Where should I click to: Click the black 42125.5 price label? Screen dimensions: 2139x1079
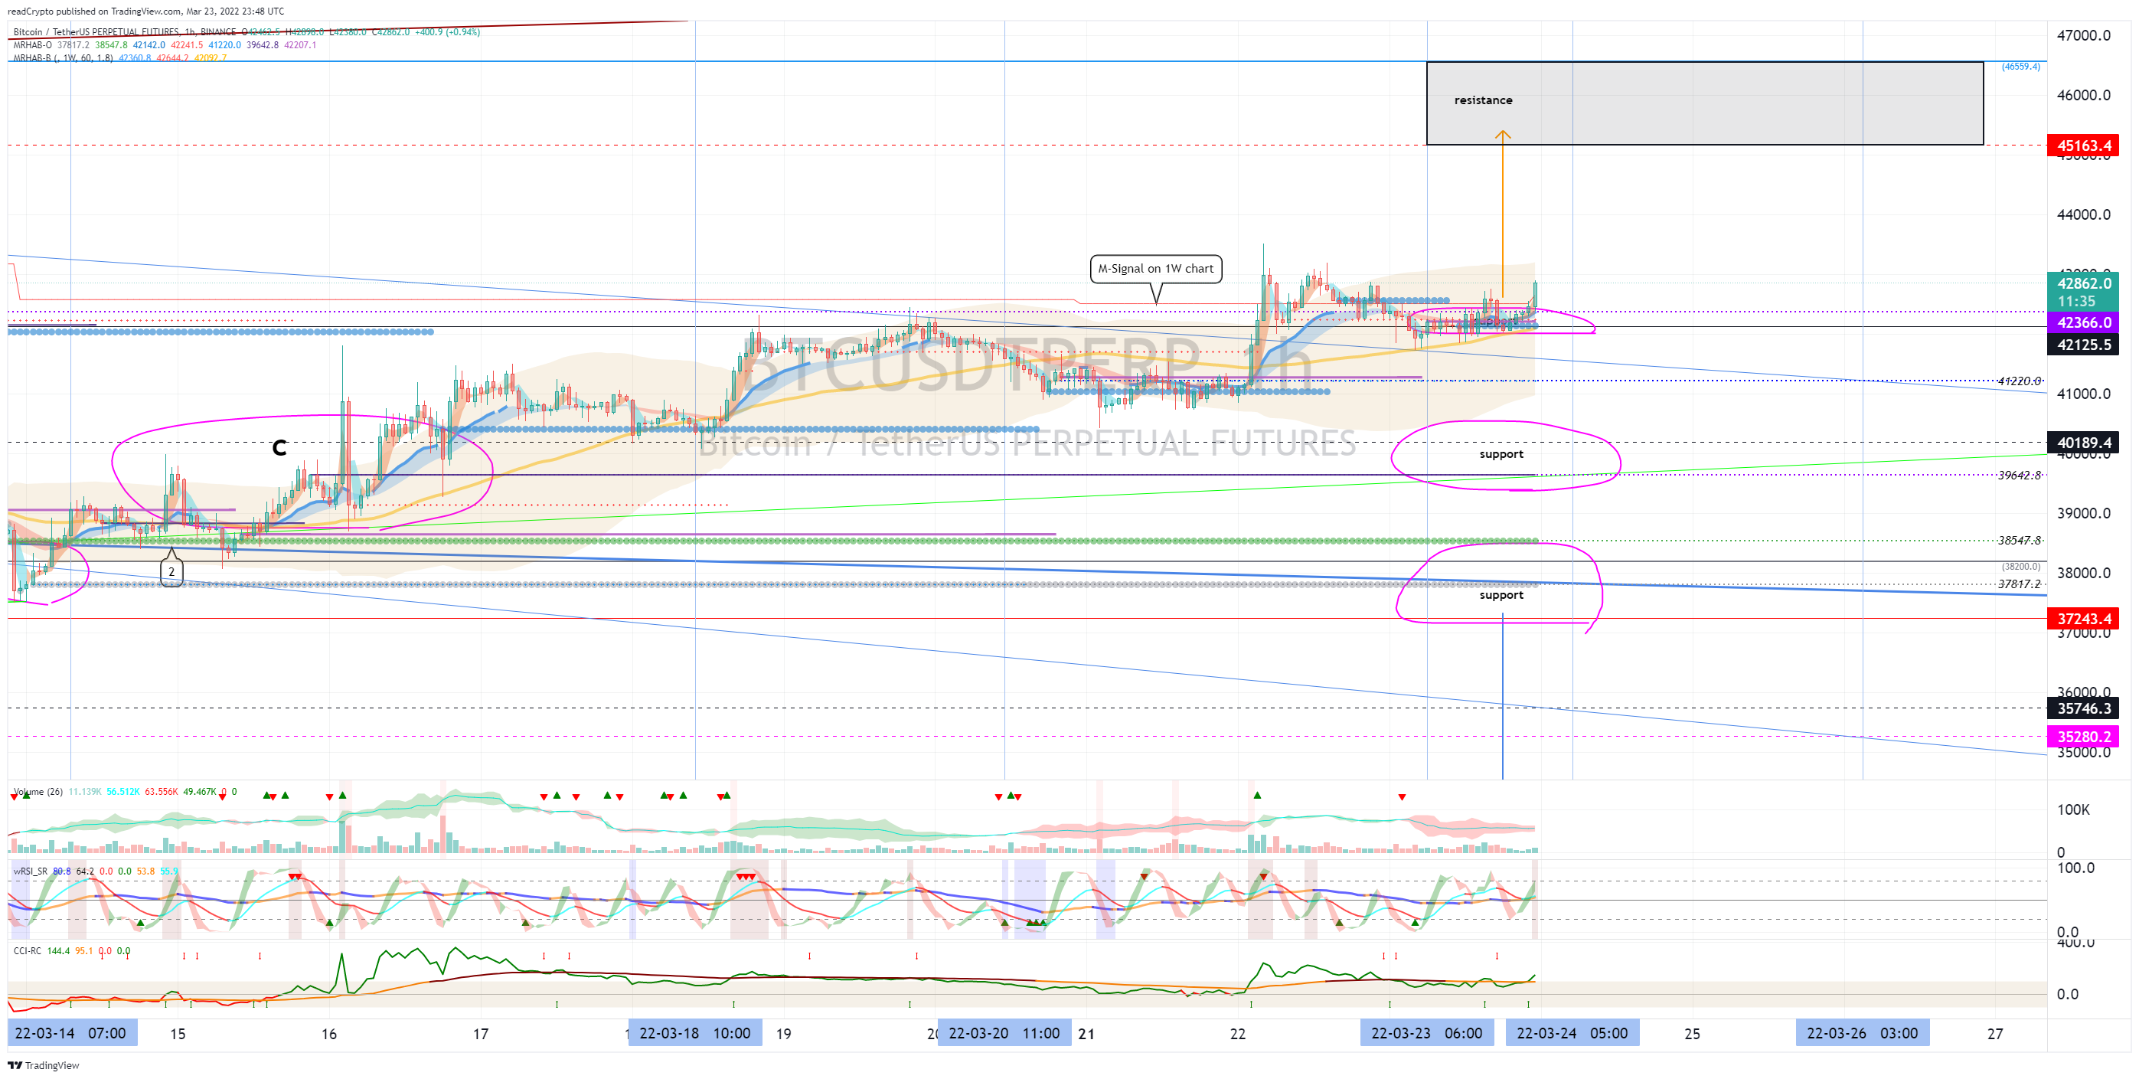click(x=2083, y=345)
